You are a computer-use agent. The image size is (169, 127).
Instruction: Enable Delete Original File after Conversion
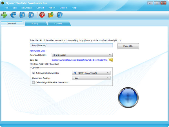[34, 82]
